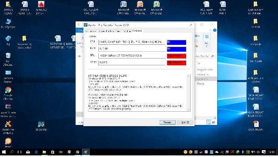This screenshot has width=278, height=157.
Task: Click the red GPU status indicator
Action: click(x=176, y=56)
